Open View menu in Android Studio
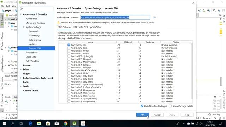 pyautogui.click(x=14, y=6)
